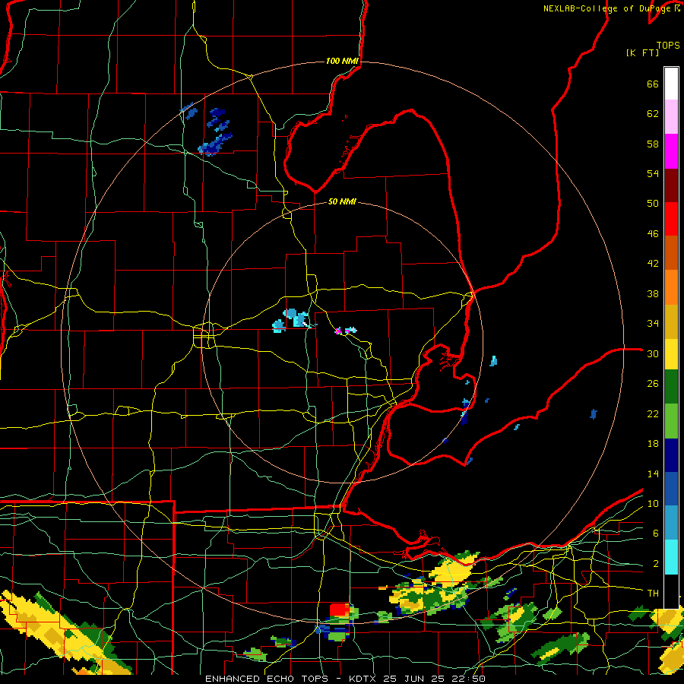Image resolution: width=684 pixels, height=684 pixels.
Task: Click the "100 NMI" range ring label
Action: coord(342,61)
